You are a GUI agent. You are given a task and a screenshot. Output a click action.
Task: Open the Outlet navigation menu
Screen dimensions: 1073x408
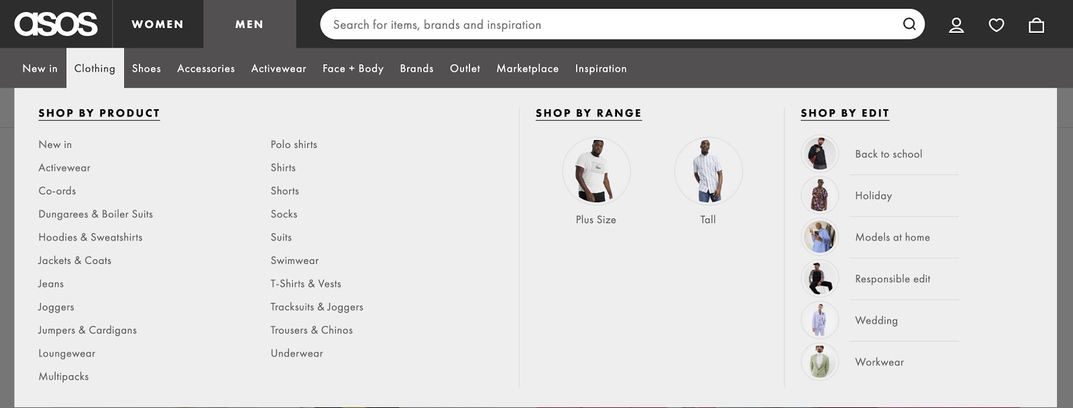(x=465, y=68)
